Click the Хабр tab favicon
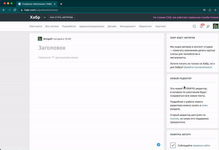Screen dimensions: 219x150 [19, 4]
